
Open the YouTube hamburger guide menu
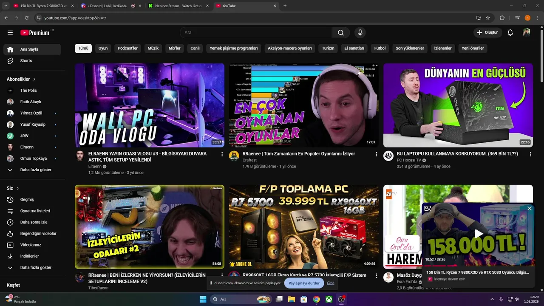(x=10, y=33)
